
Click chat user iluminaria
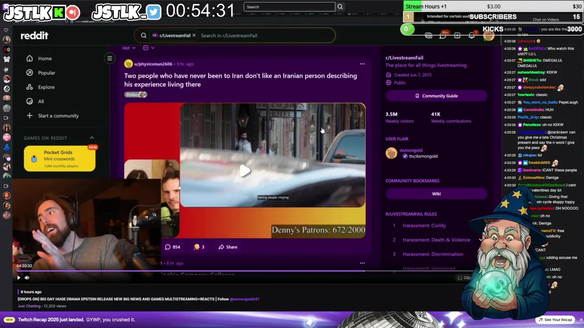click(x=532, y=170)
